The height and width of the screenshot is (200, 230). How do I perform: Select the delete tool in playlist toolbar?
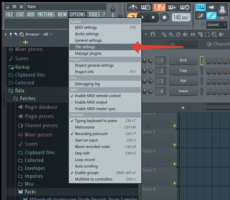click(x=178, y=35)
